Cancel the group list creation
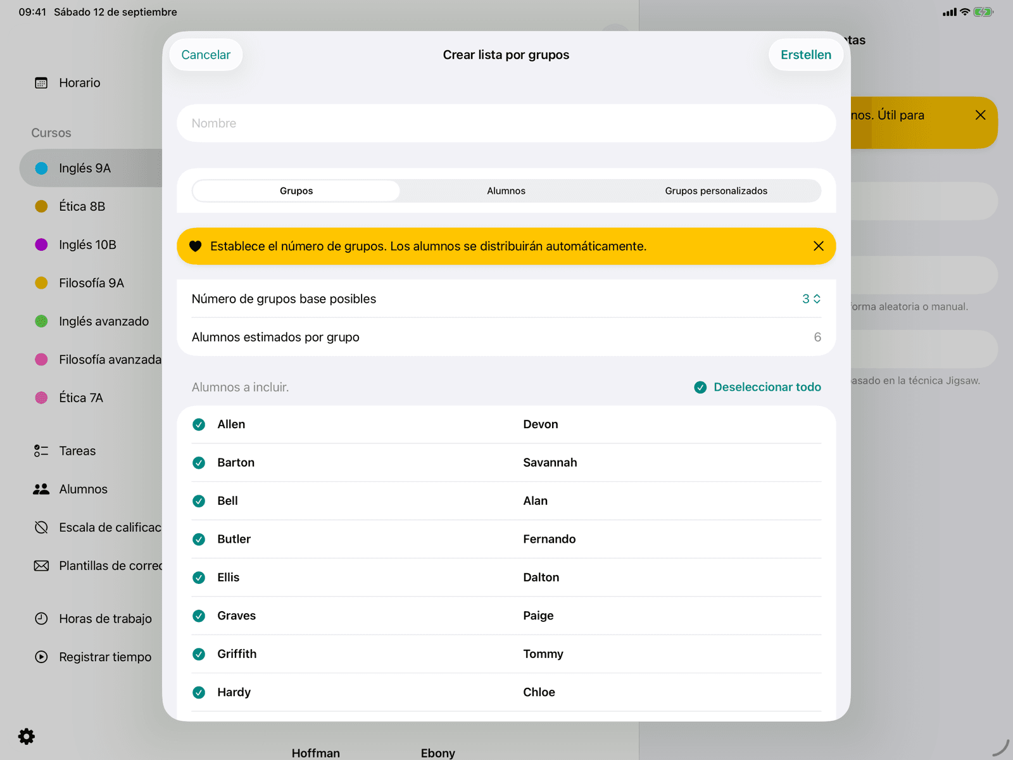 206,54
